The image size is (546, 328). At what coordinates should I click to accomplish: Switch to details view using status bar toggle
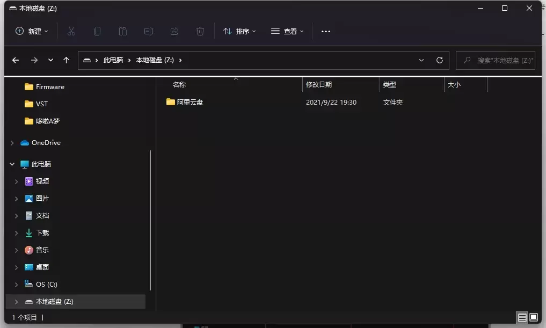click(x=521, y=317)
